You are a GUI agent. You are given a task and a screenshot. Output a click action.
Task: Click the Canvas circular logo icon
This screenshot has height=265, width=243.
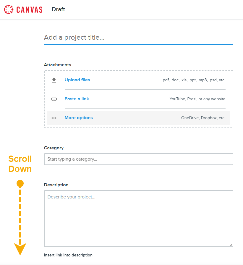point(9,9)
